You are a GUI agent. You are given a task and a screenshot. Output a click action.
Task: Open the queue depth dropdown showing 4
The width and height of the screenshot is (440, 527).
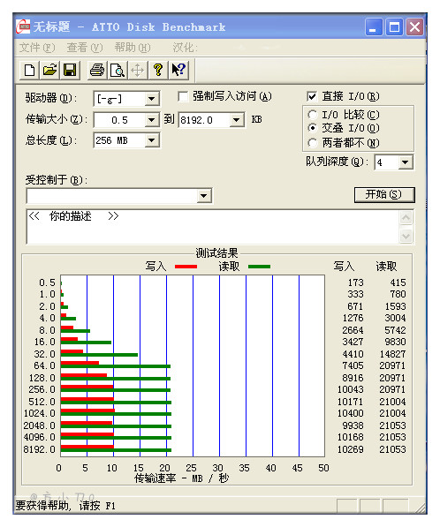(x=406, y=162)
